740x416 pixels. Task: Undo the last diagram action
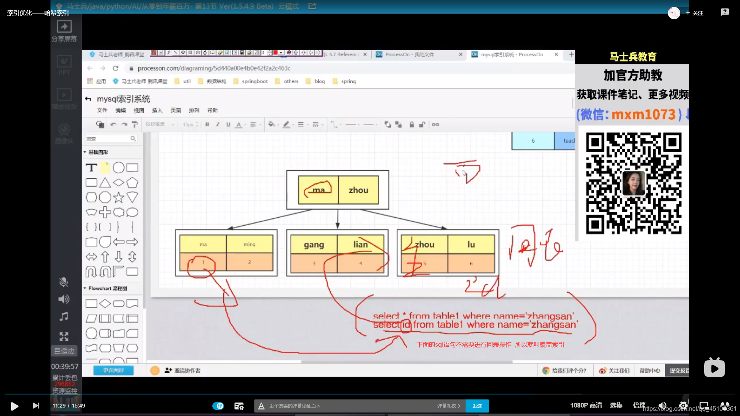point(113,124)
